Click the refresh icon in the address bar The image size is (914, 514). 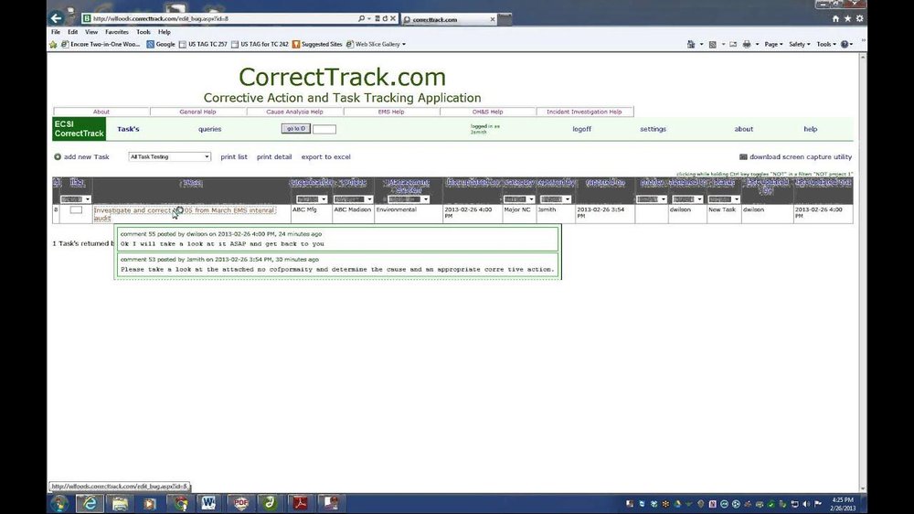tap(385, 18)
